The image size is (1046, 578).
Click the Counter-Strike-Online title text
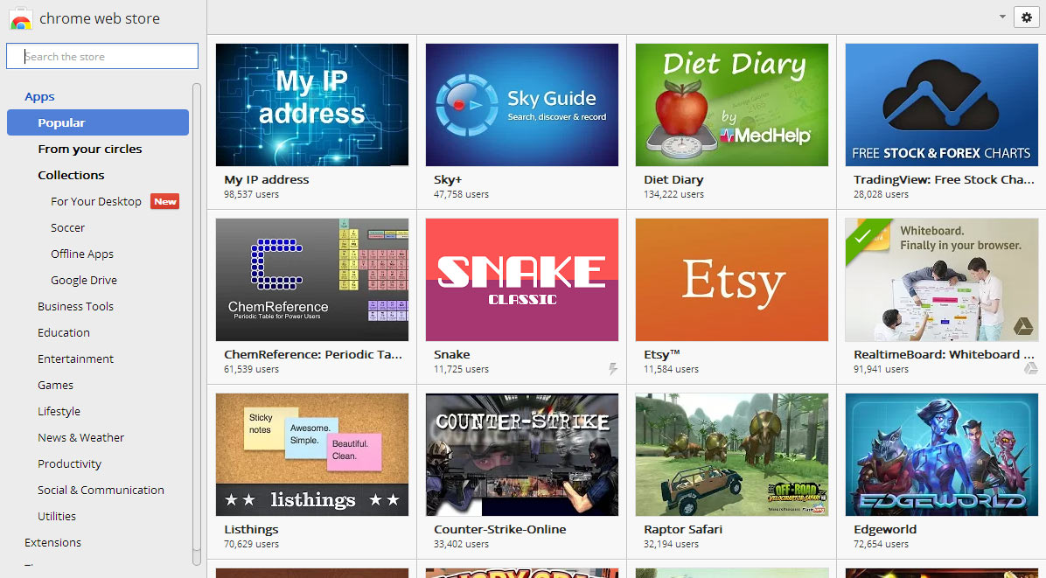click(x=499, y=529)
